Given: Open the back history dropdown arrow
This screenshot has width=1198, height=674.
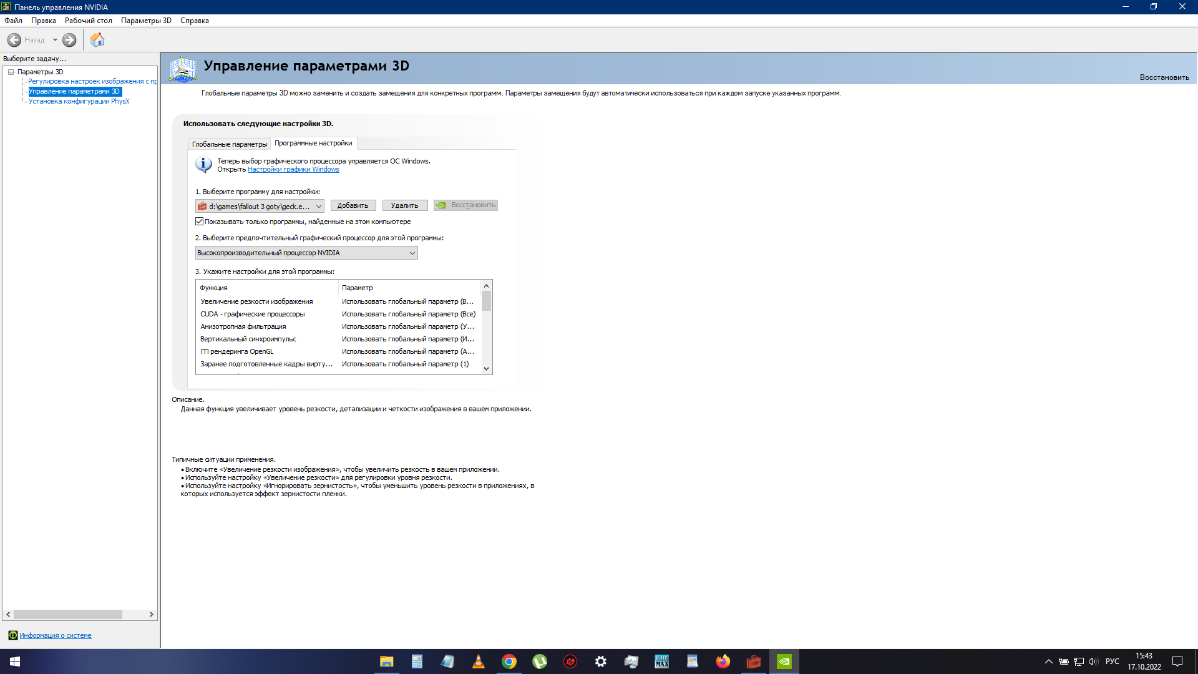Looking at the screenshot, I should pyautogui.click(x=55, y=40).
